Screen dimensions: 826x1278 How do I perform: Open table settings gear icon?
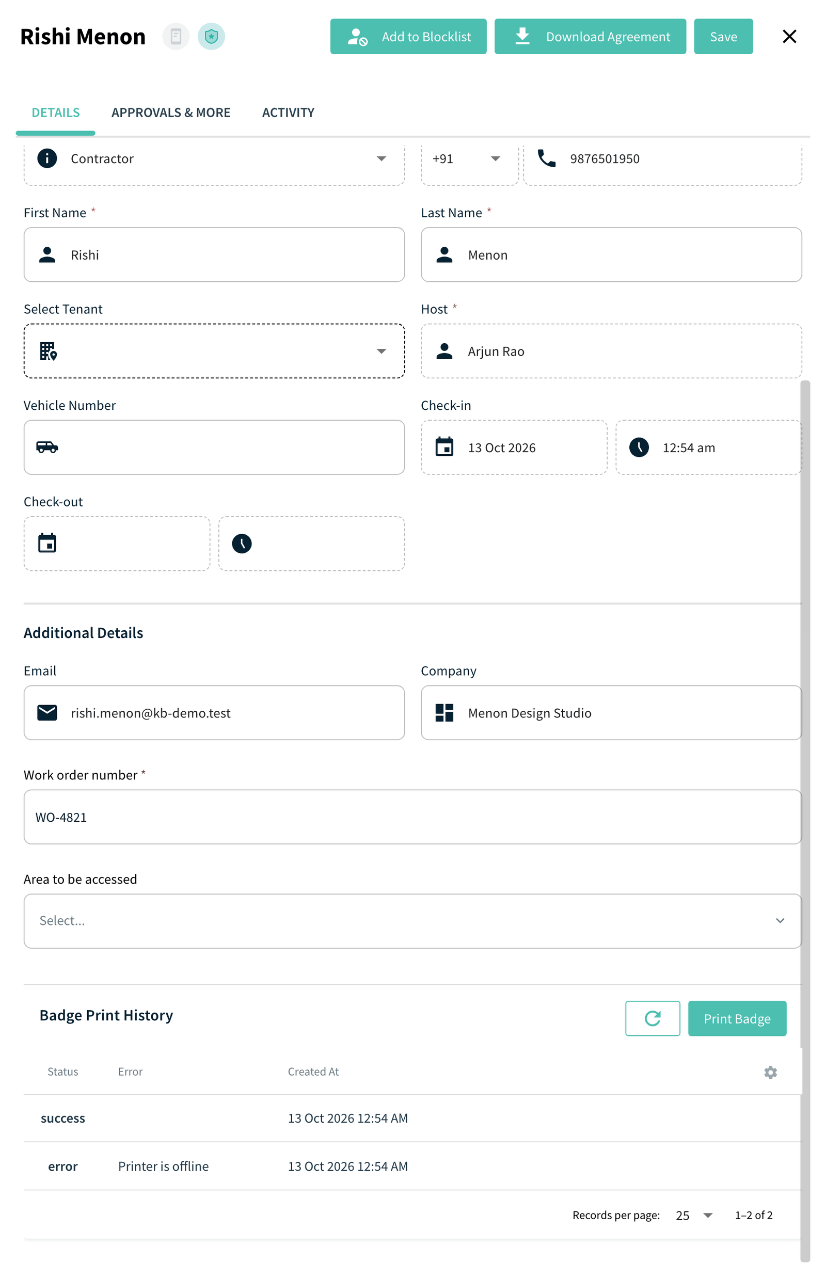tap(771, 1072)
